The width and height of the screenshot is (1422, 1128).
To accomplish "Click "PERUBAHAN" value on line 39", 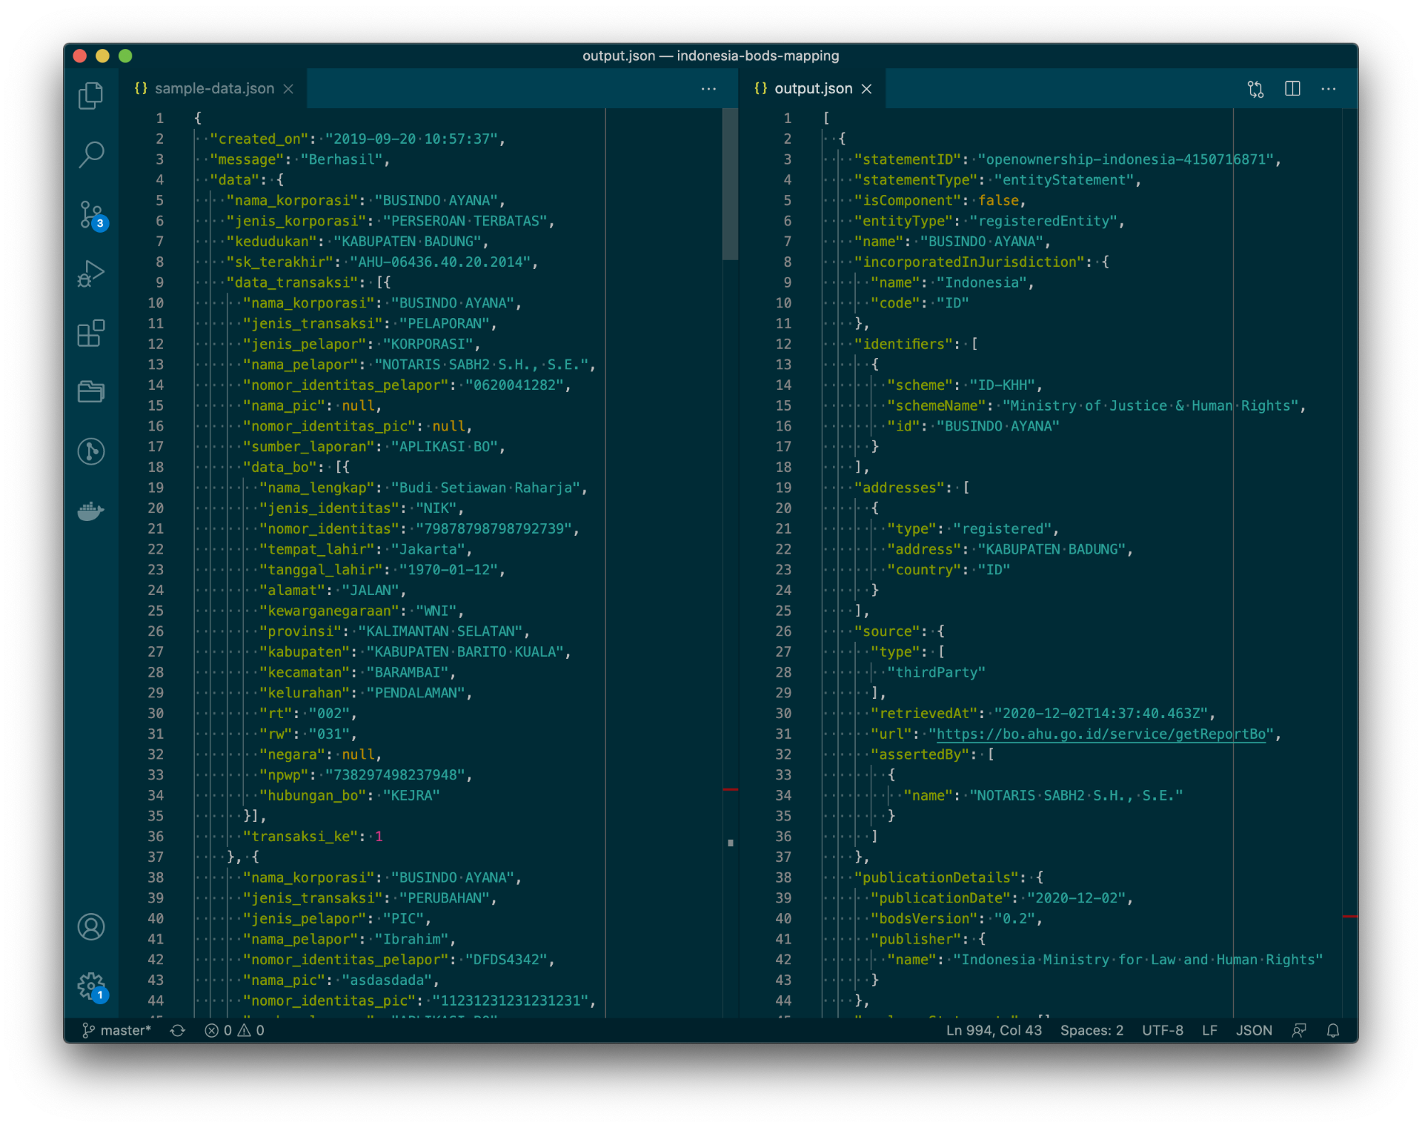I will (445, 898).
